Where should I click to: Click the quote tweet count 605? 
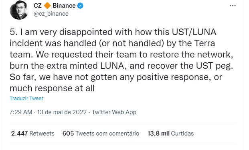click(x=68, y=134)
